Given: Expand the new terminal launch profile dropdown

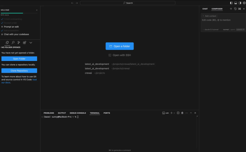Looking at the screenshot, I should point(174,113).
